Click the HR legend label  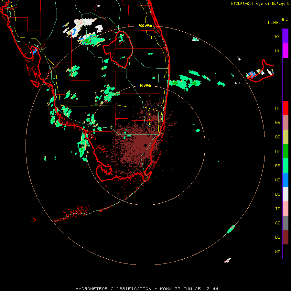tap(277, 151)
